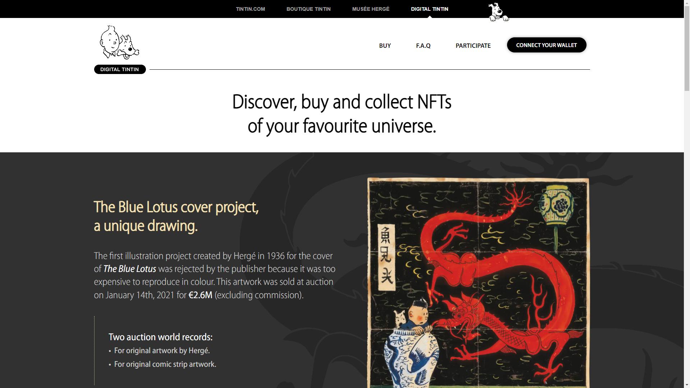Click the scrollbar down arrow
Image resolution: width=690 pixels, height=388 pixels.
687,385
